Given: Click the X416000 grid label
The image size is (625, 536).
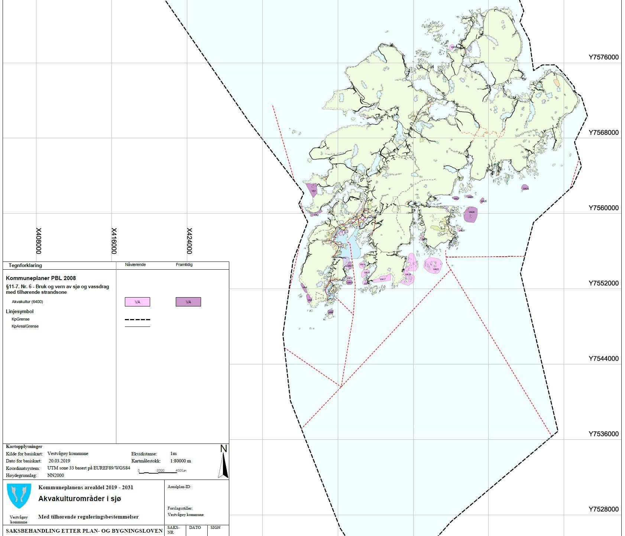Looking at the screenshot, I should point(114,241).
